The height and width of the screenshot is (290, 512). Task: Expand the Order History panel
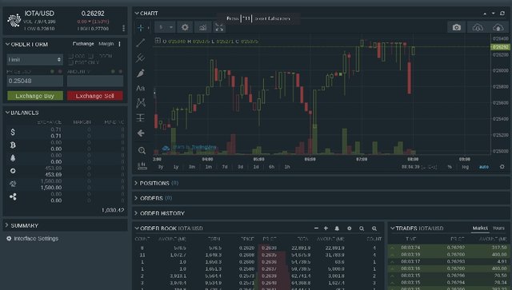[136, 213]
